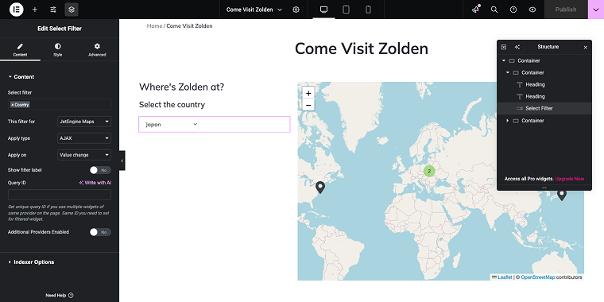Screen dimensions: 604x302
Task: Switch to tablet preview mode
Action: (x=346, y=10)
